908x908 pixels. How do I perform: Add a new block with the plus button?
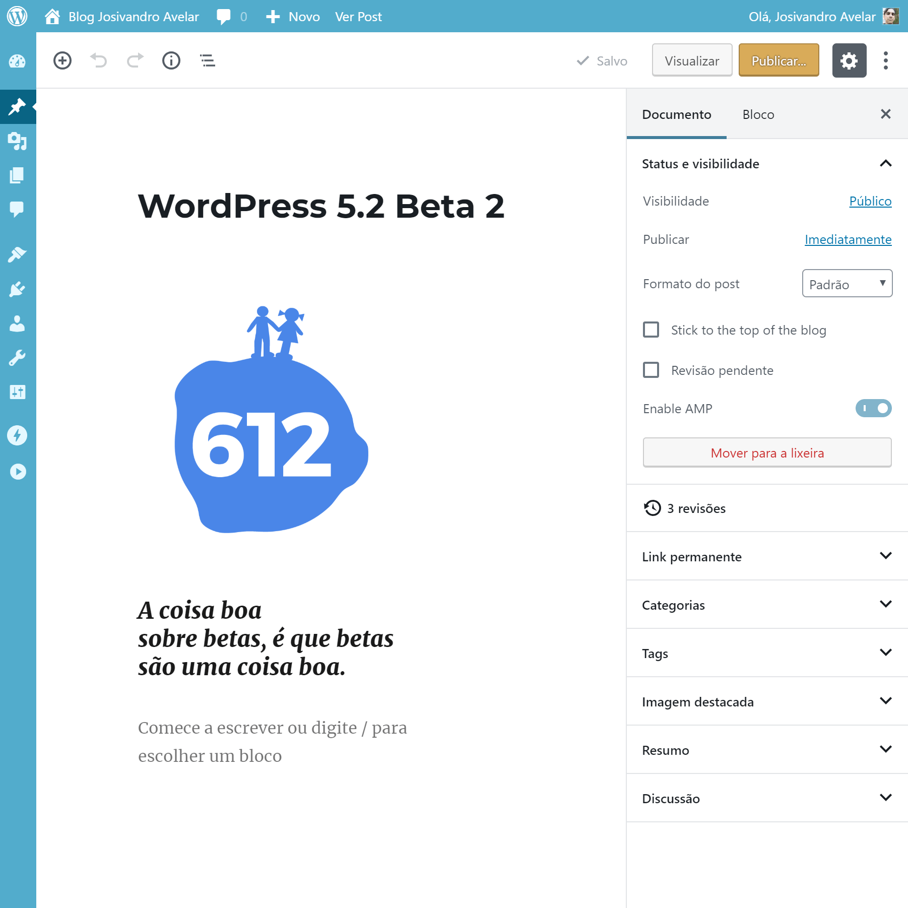62,60
